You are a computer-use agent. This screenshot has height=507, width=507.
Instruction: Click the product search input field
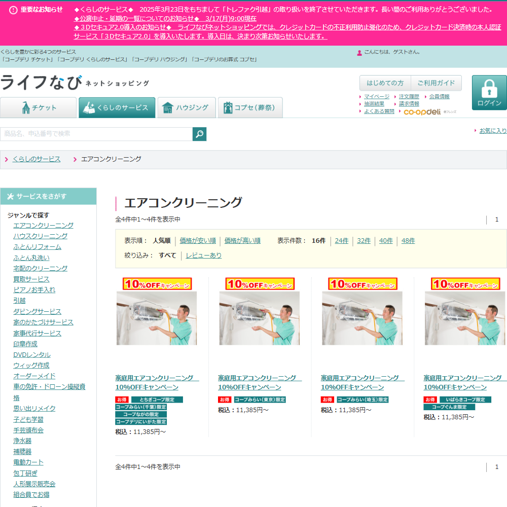coord(96,134)
